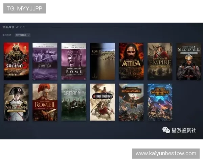Click the www.kaiyunbestow.com link
Screen dimensions: 203x162
coord(165,154)
